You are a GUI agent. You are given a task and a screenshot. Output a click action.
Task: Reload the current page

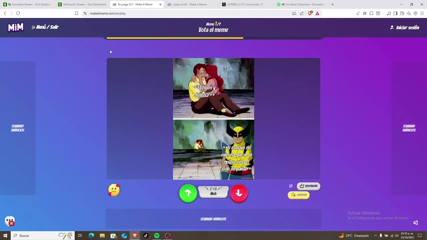click(x=18, y=13)
